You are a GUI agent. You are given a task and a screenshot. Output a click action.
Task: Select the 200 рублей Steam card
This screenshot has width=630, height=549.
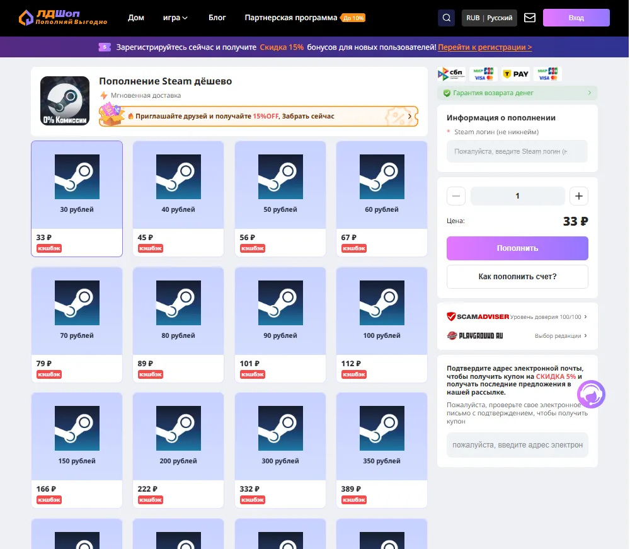point(178,450)
